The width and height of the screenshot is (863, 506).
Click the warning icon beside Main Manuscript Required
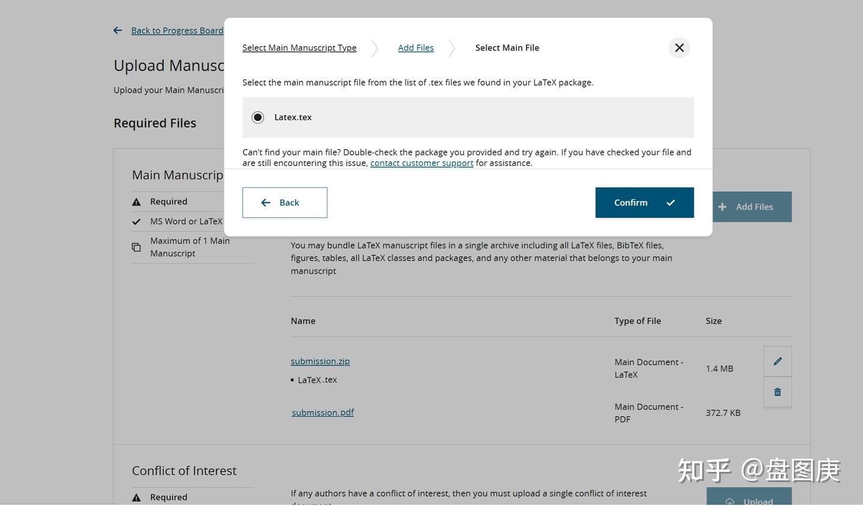pyautogui.click(x=137, y=202)
